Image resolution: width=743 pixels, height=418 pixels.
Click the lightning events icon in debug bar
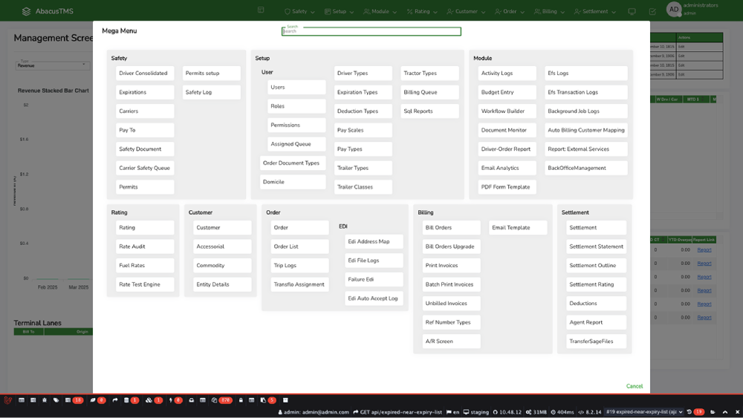[x=172, y=400]
